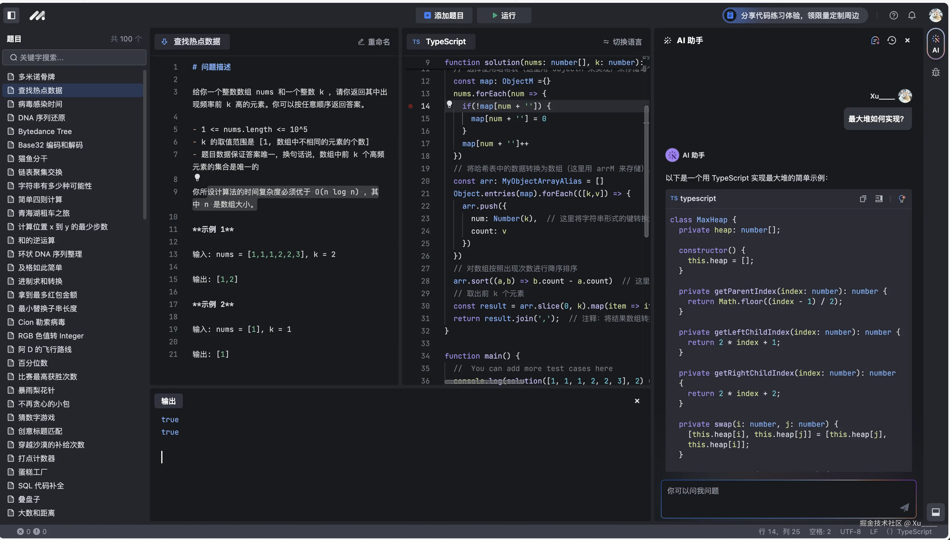Start a new AI conversation
Viewport: 950px width, 540px height.
(x=875, y=40)
